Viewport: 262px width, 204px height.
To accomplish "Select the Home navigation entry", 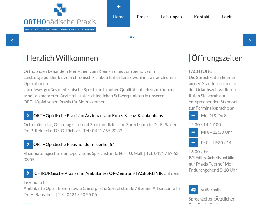I will [119, 17].
